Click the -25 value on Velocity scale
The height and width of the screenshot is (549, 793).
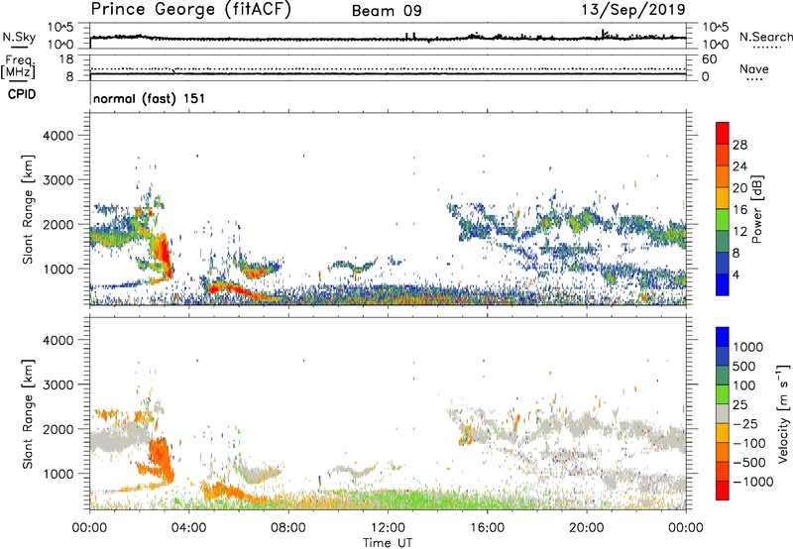pyautogui.click(x=745, y=424)
